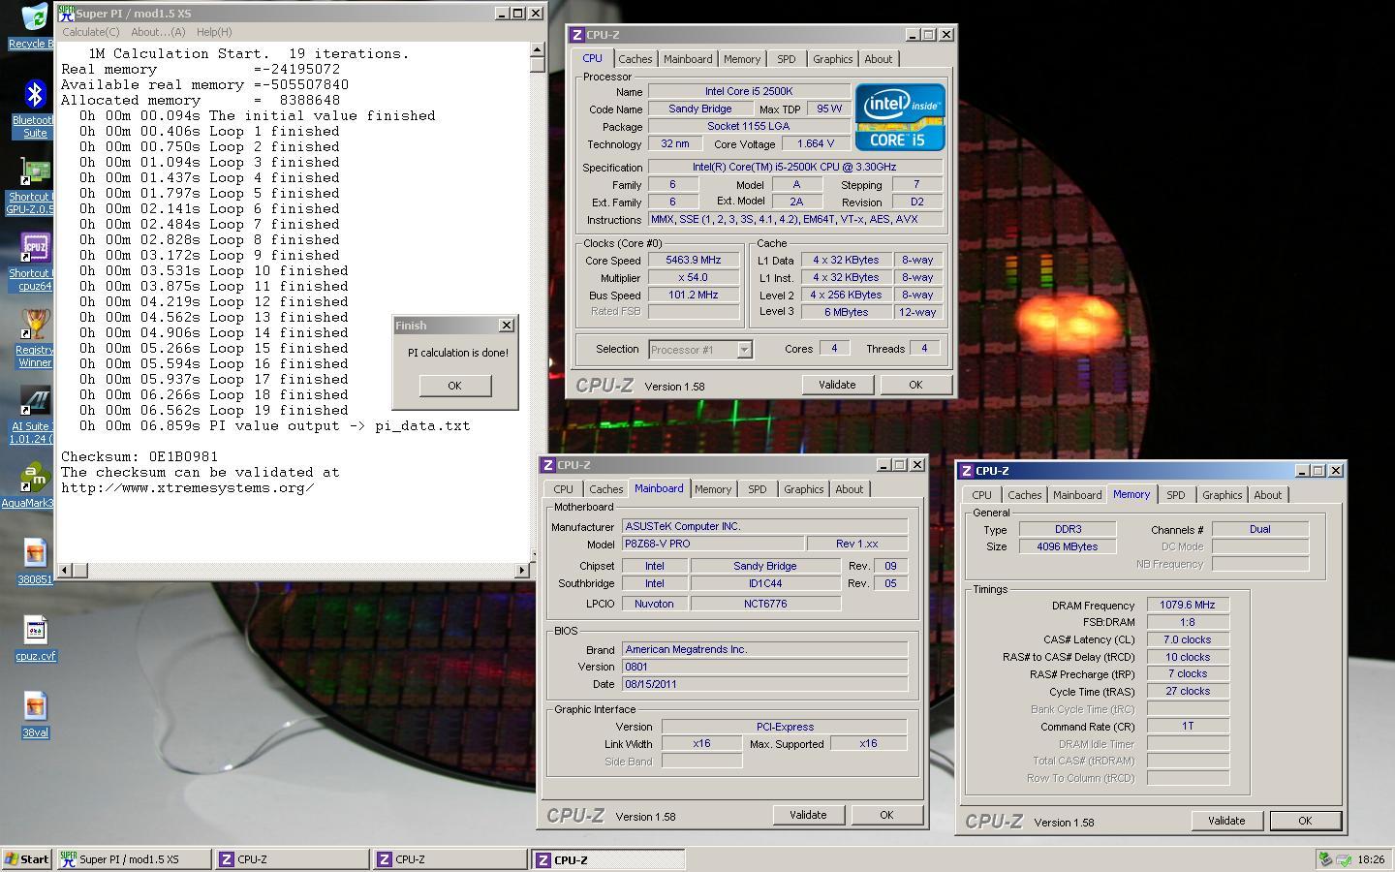1395x872 pixels.
Task: Switch to the Caches tab in top CPU-Z
Action: tap(635, 59)
